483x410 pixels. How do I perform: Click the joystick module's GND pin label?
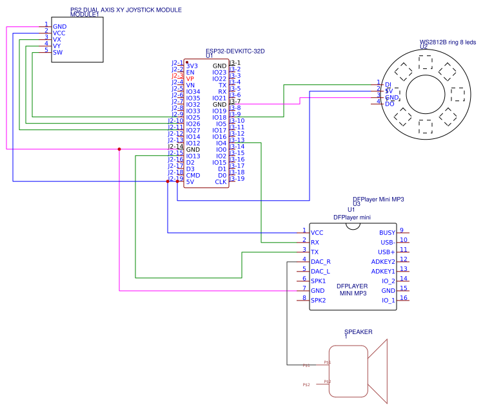[x=59, y=27]
